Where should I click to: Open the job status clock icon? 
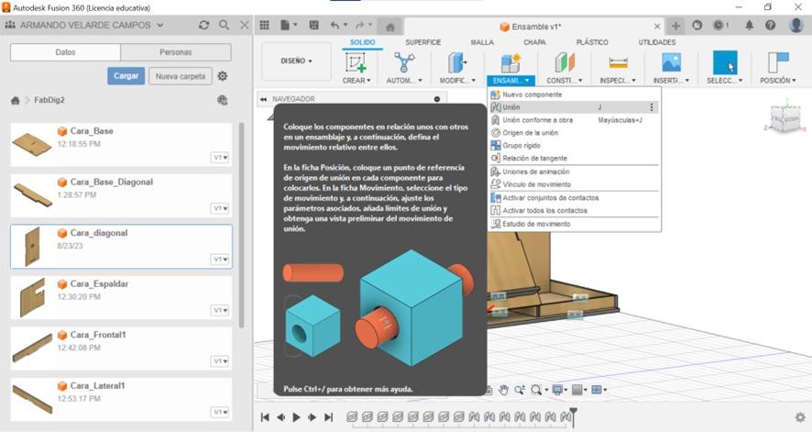(719, 25)
